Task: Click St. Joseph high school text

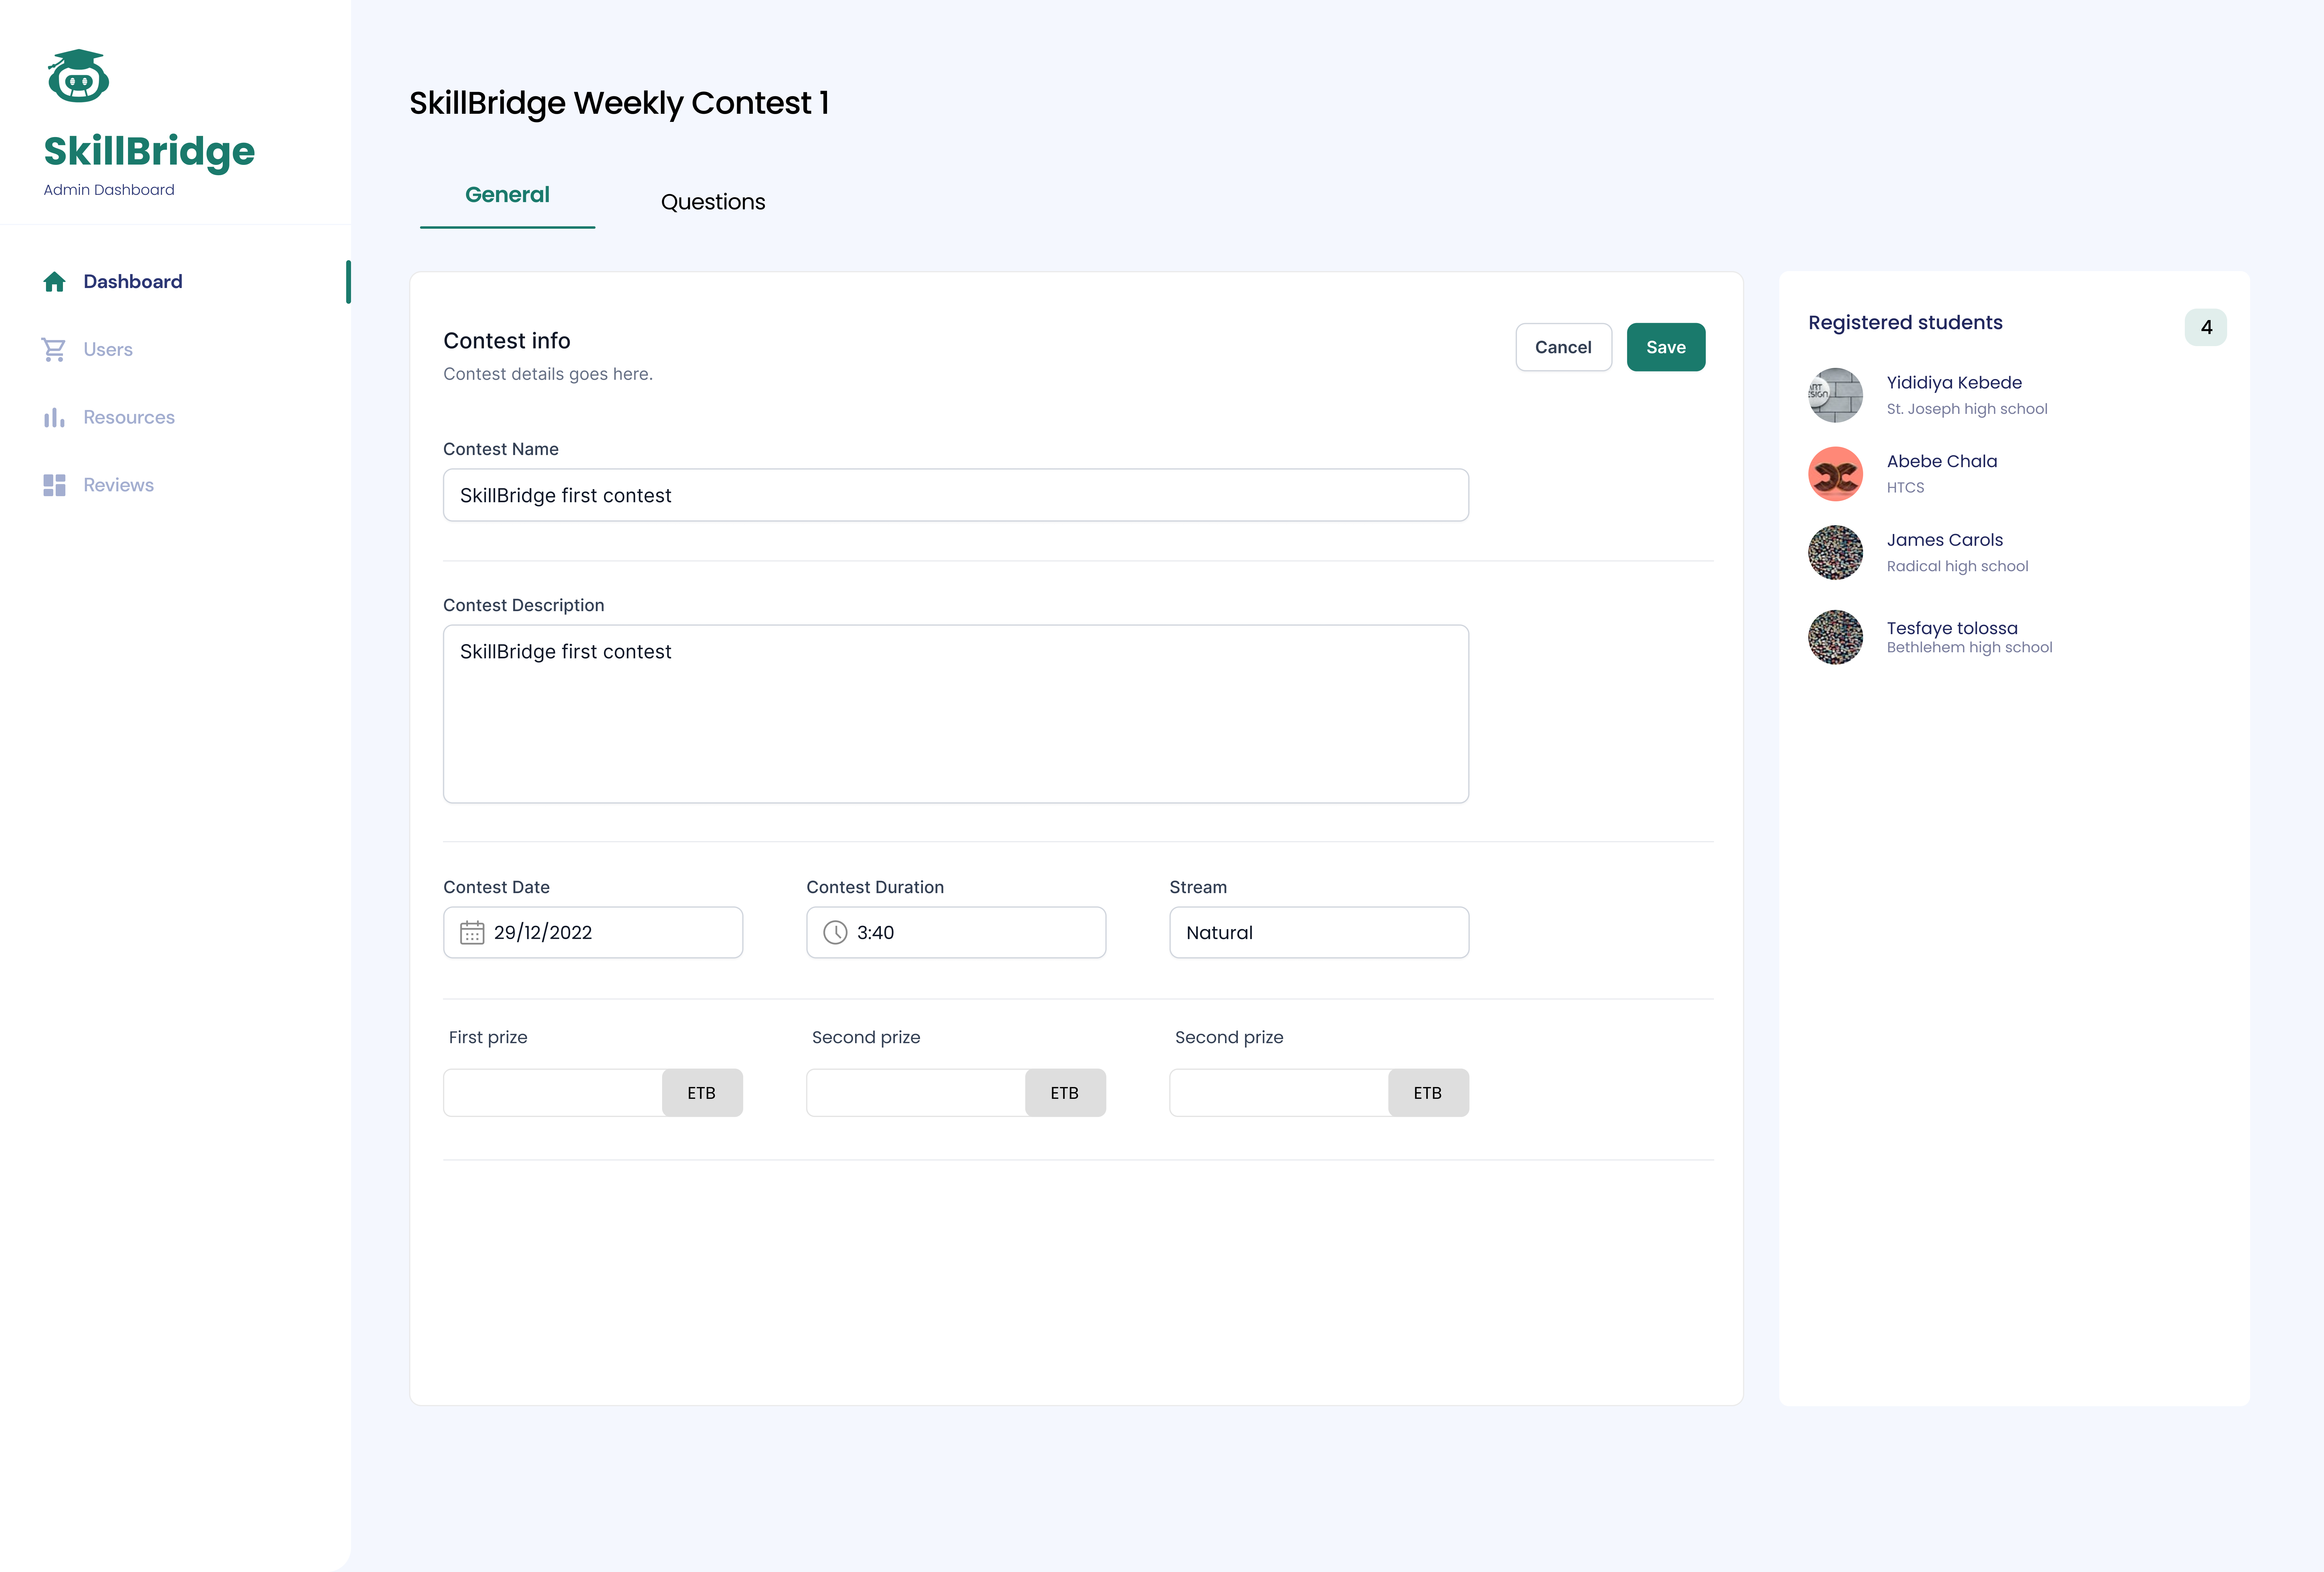Action: click(x=1967, y=409)
